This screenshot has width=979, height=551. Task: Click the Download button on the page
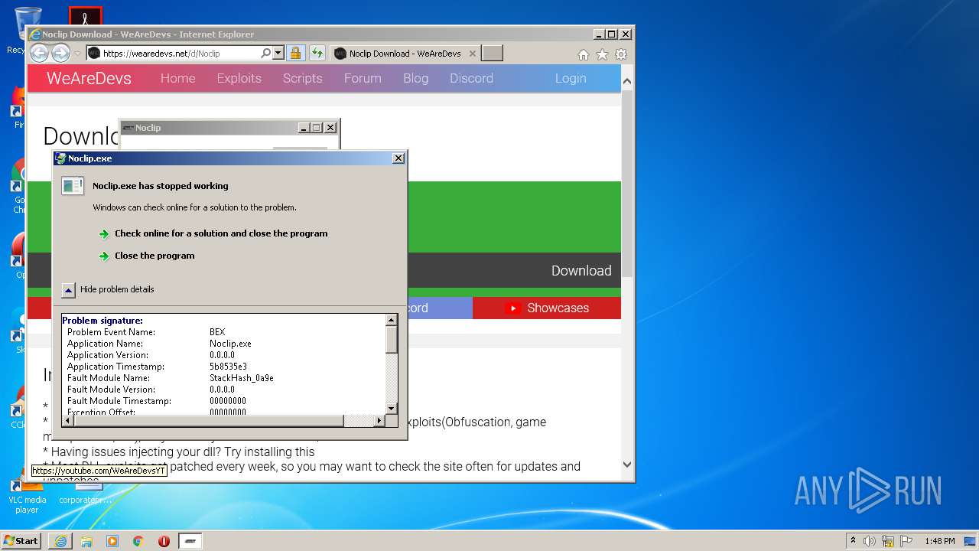(x=581, y=270)
